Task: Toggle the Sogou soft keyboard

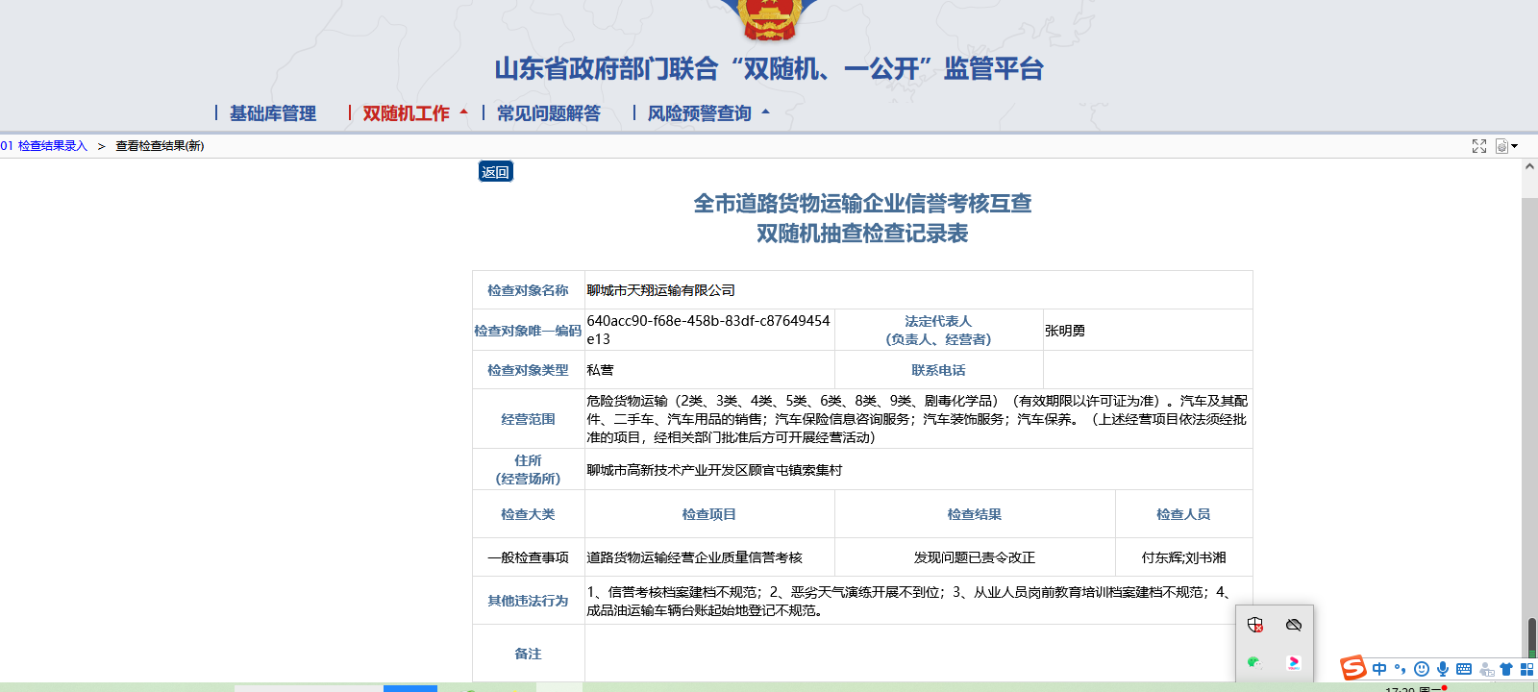Action: [1464, 669]
